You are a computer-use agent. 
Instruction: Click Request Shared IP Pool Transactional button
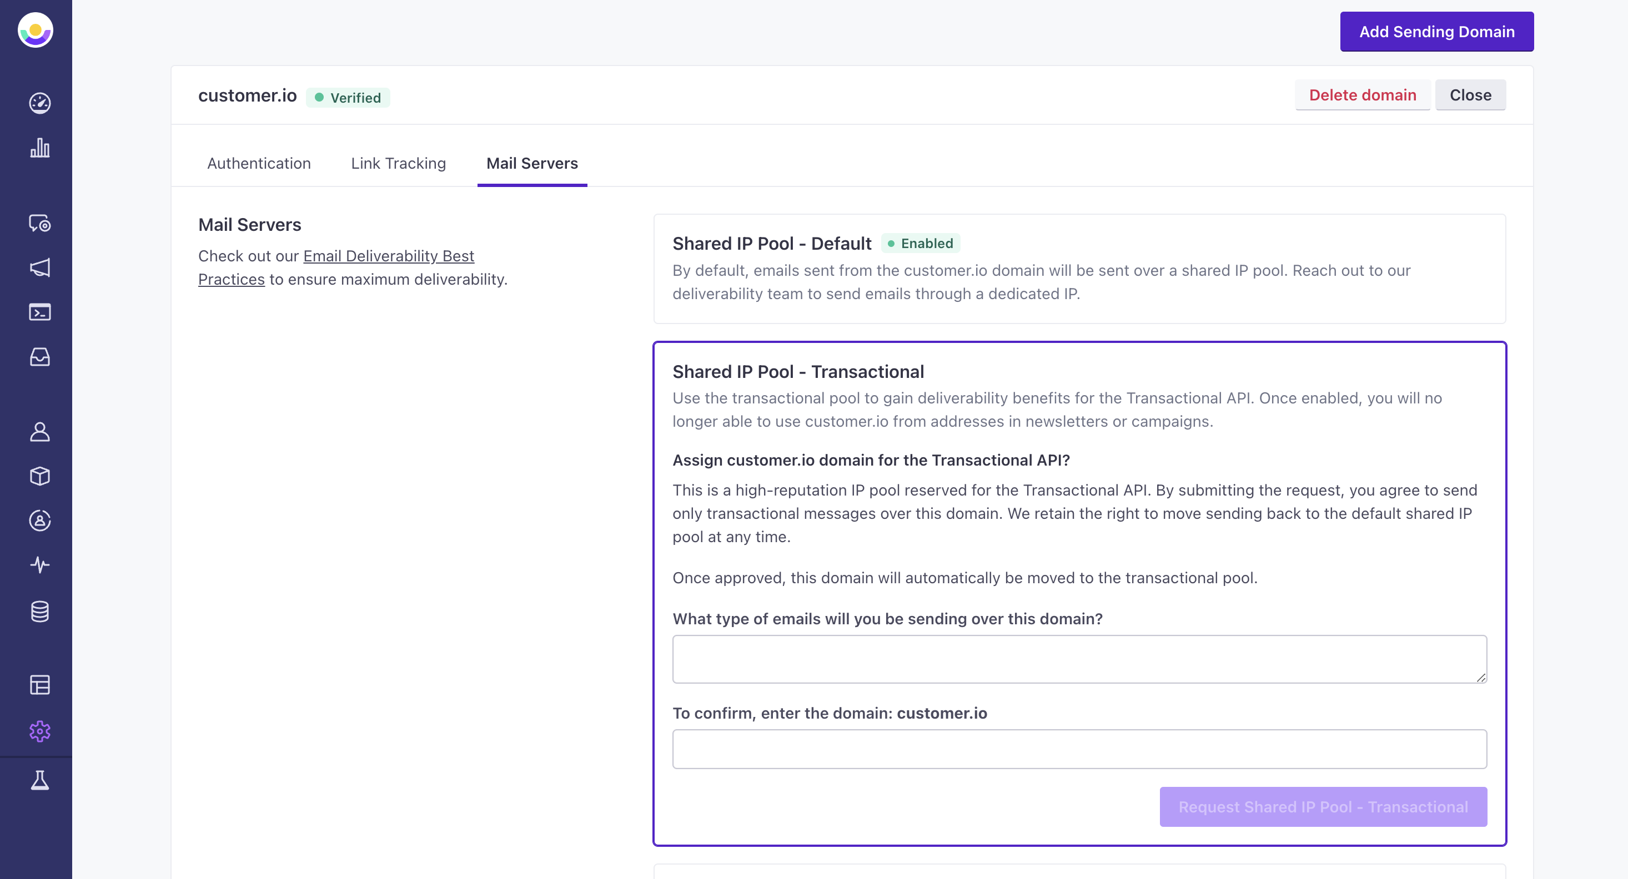pos(1324,806)
